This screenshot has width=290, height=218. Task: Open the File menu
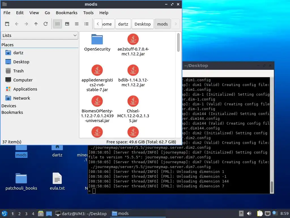click(7, 13)
